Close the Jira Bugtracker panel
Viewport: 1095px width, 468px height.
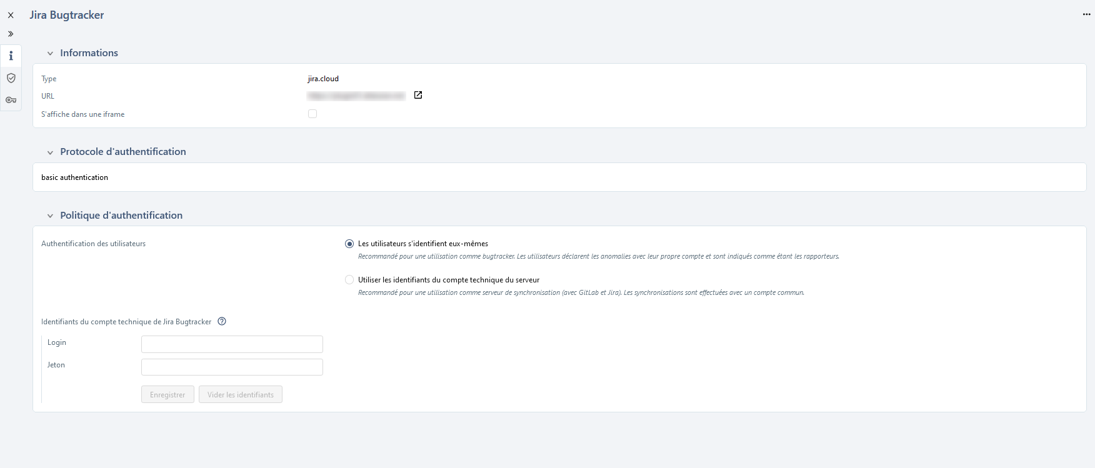[11, 15]
